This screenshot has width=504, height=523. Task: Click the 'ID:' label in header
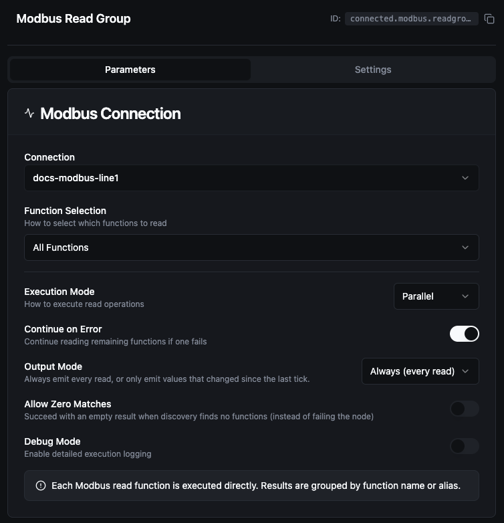[336, 19]
